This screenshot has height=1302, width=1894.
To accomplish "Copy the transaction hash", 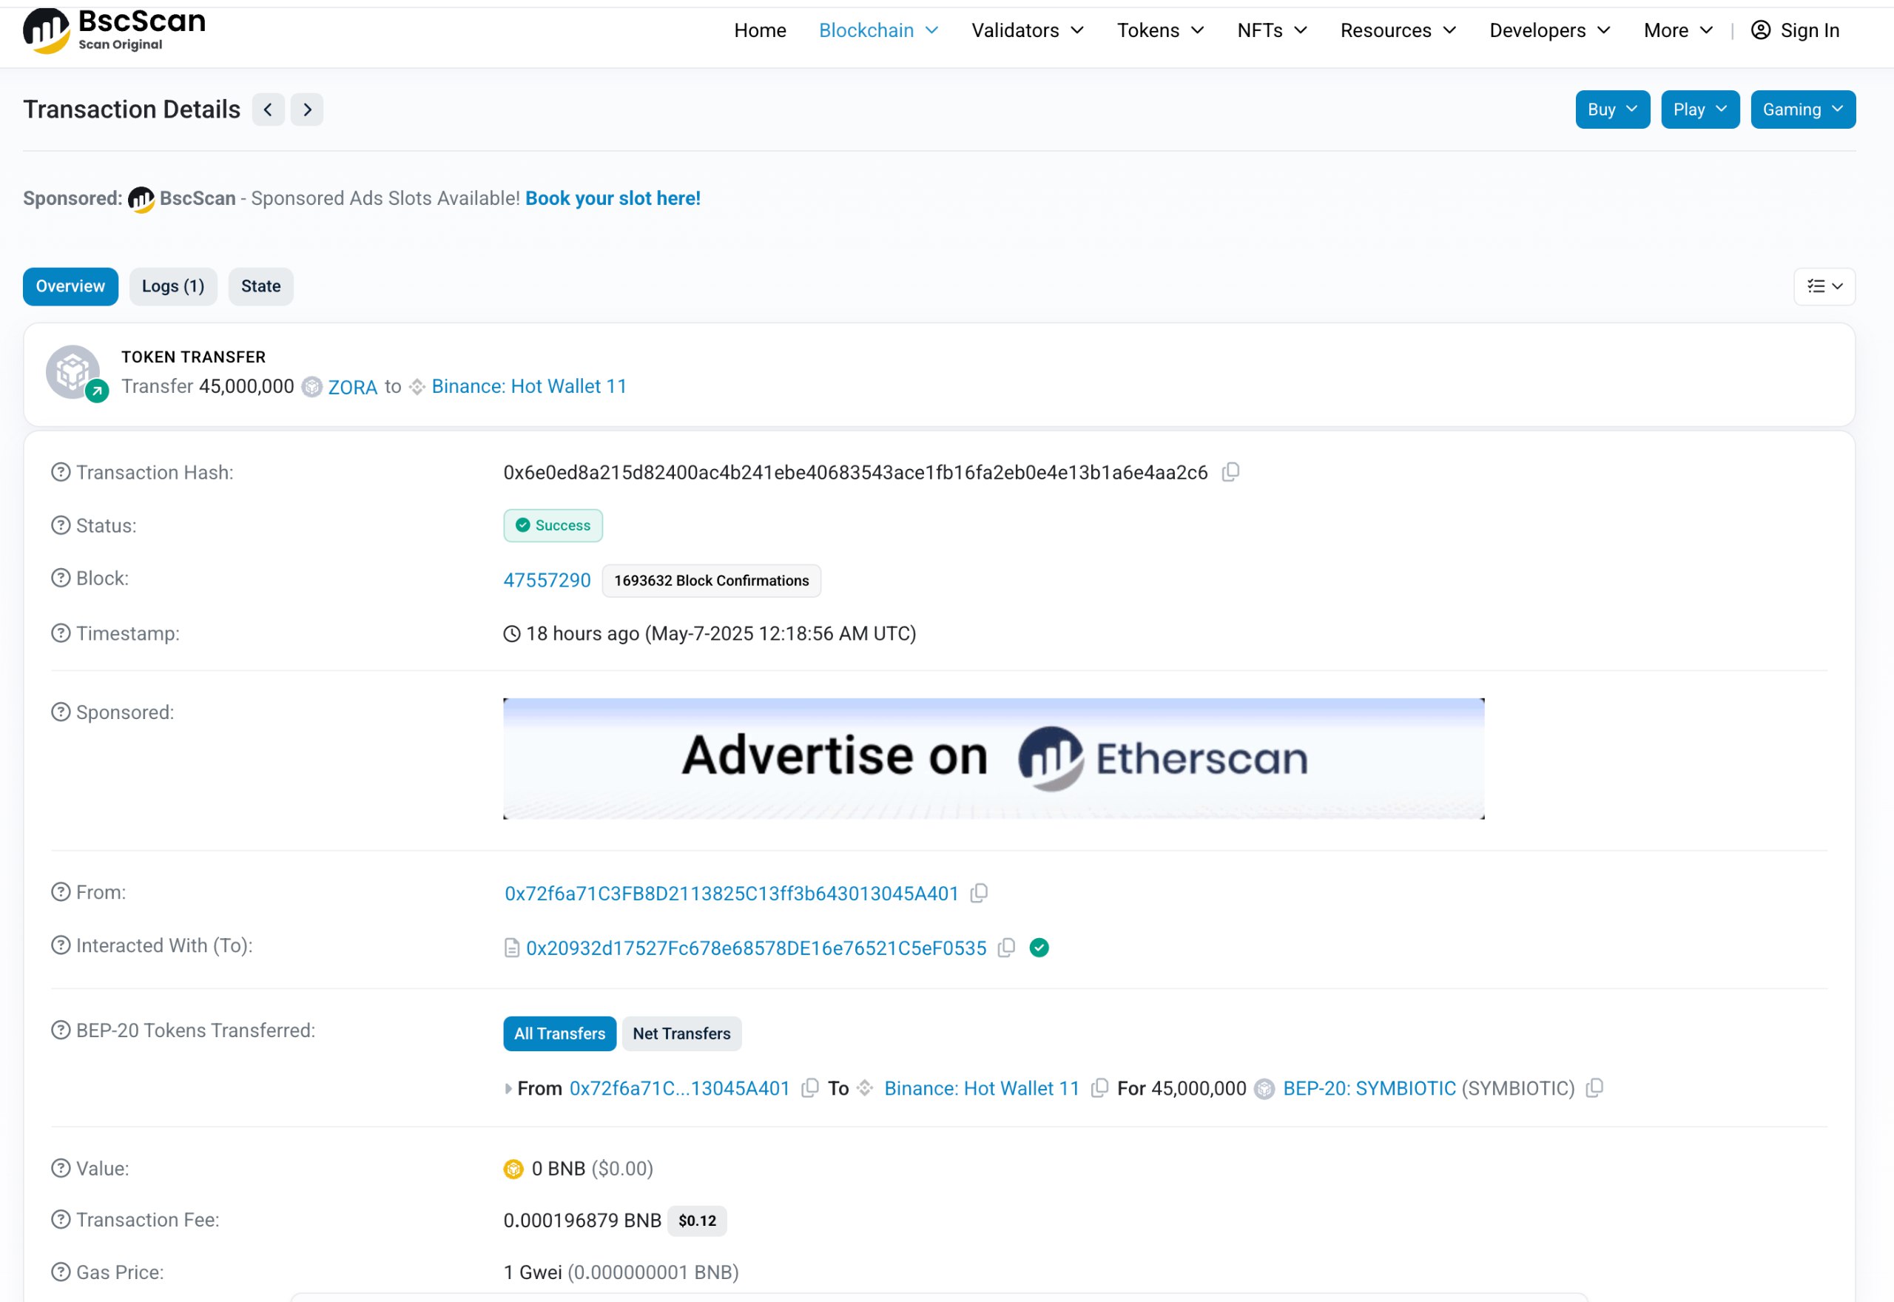I will (x=1230, y=472).
